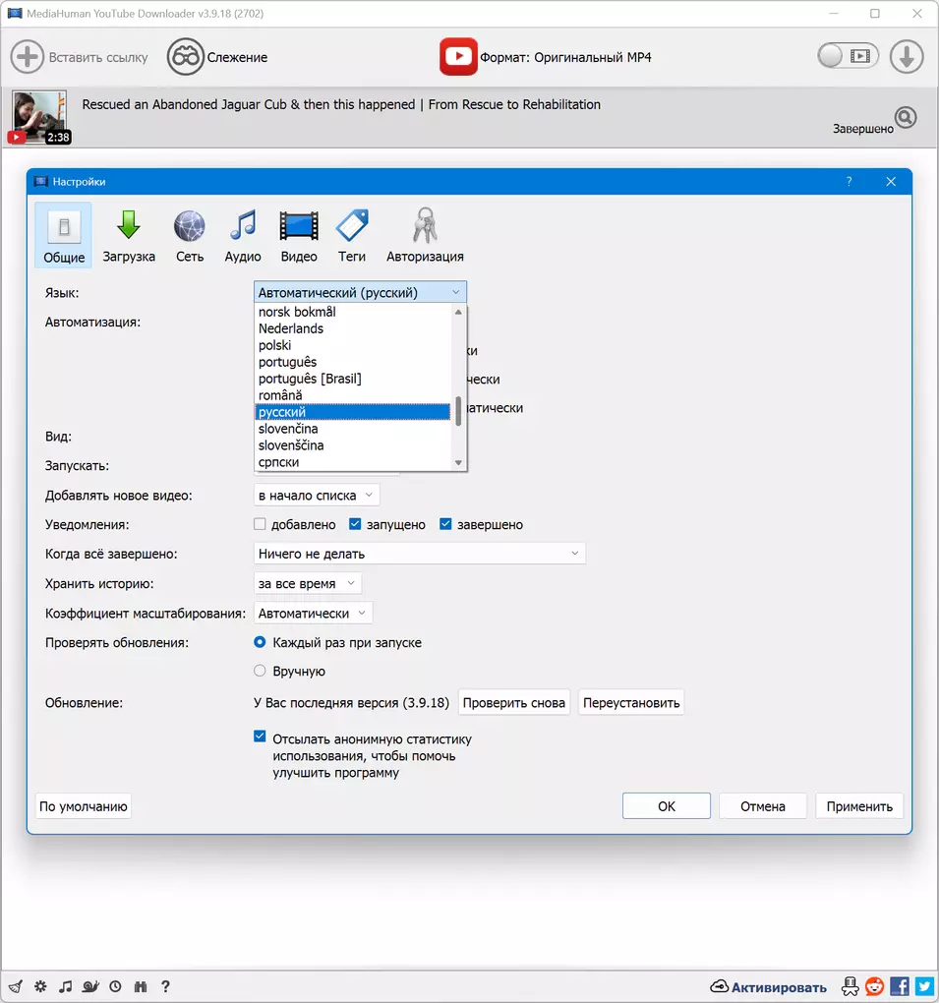Check the добавлено notification checkbox
The height and width of the screenshot is (1003, 939).
(260, 524)
